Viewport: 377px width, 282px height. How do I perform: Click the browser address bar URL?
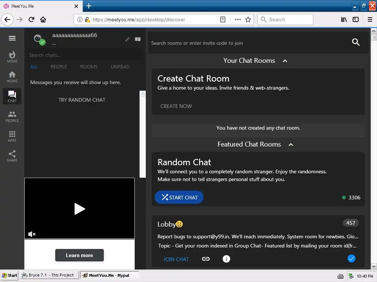pos(139,19)
